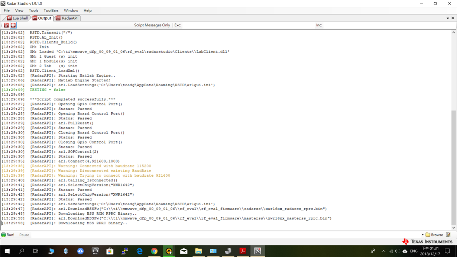Click the scroll down arrow of output scrollbar

[x=454, y=228]
